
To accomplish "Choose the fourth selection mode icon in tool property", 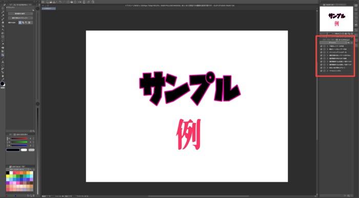I will 29,23.
